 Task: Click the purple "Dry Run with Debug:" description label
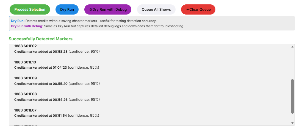click(x=27, y=26)
